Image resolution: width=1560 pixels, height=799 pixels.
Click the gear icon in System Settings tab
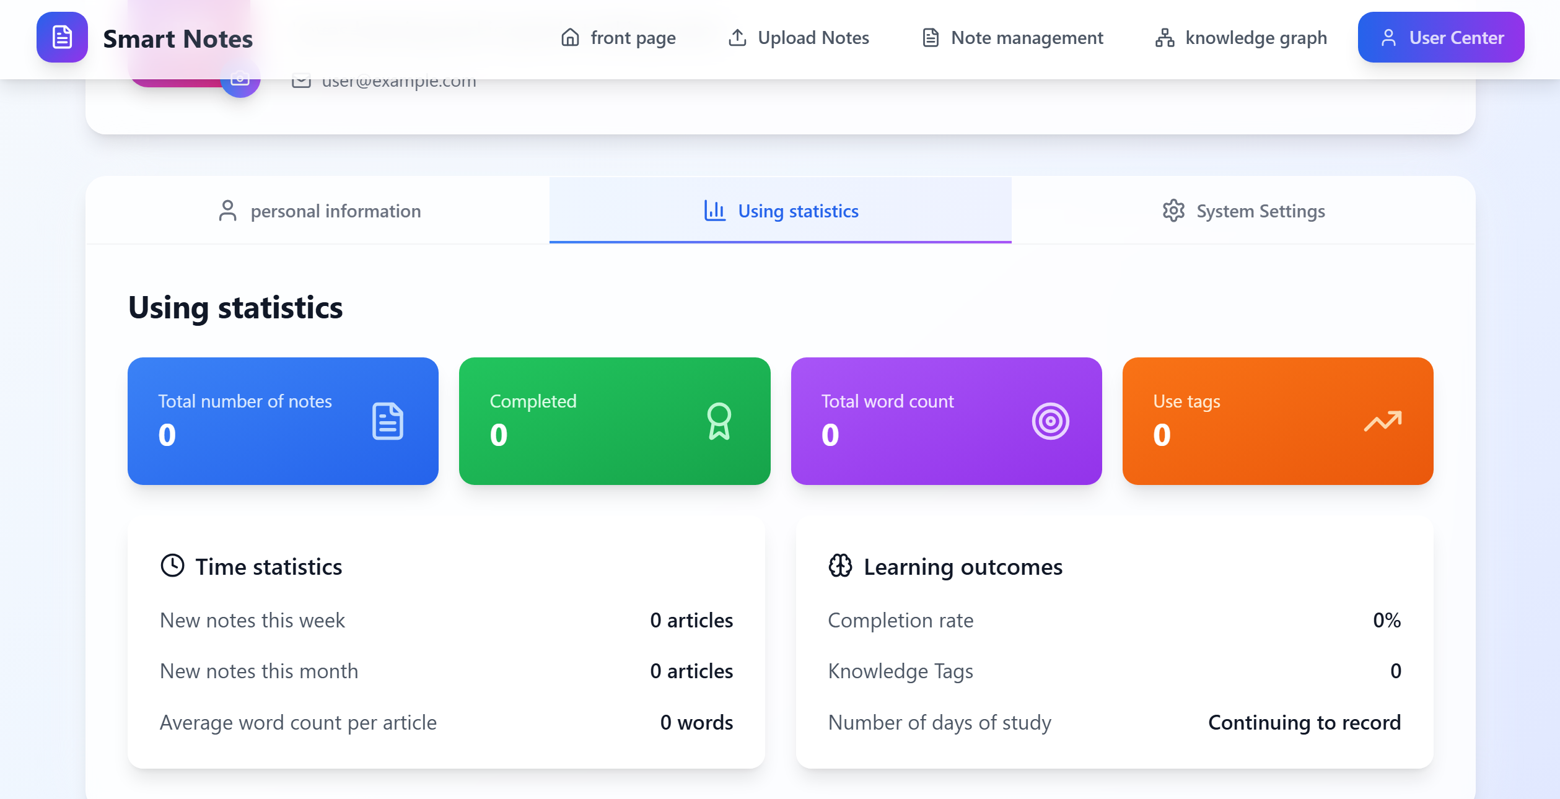click(1173, 211)
